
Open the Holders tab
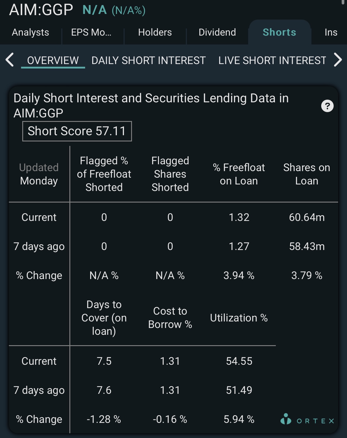coord(155,32)
